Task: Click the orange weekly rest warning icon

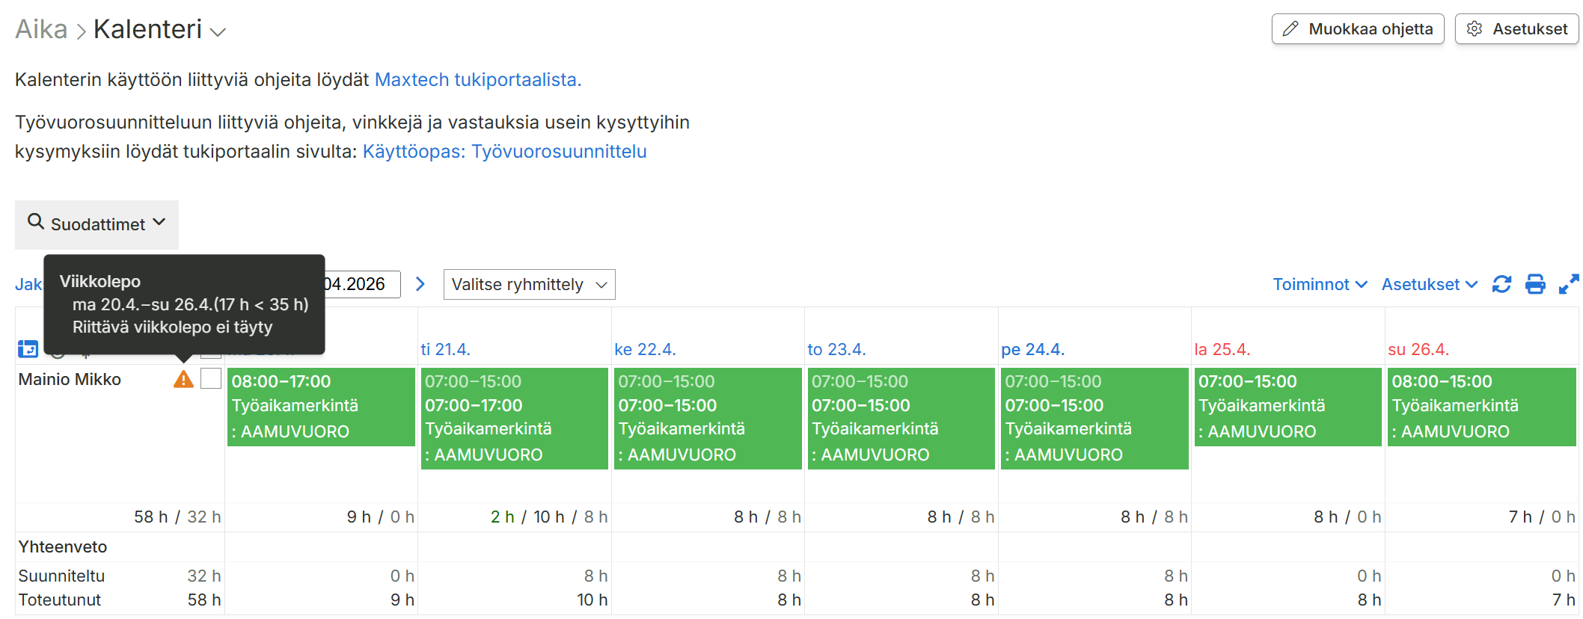Action: (183, 380)
